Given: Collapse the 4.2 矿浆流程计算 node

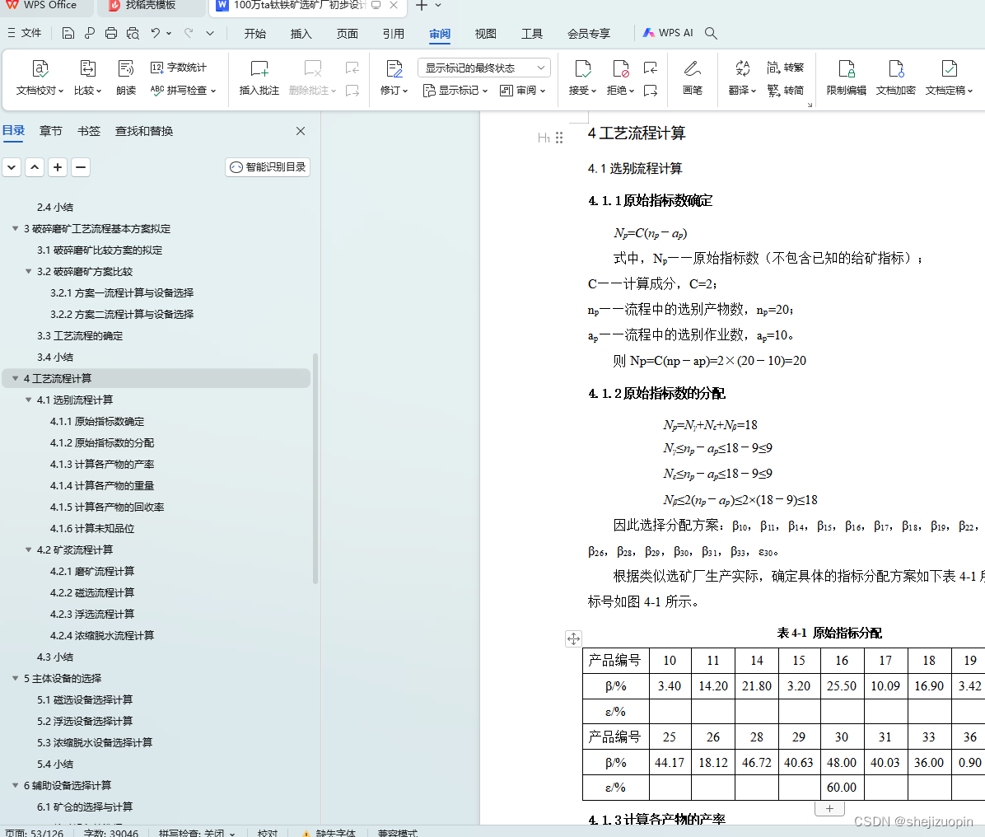Looking at the screenshot, I should 28,549.
